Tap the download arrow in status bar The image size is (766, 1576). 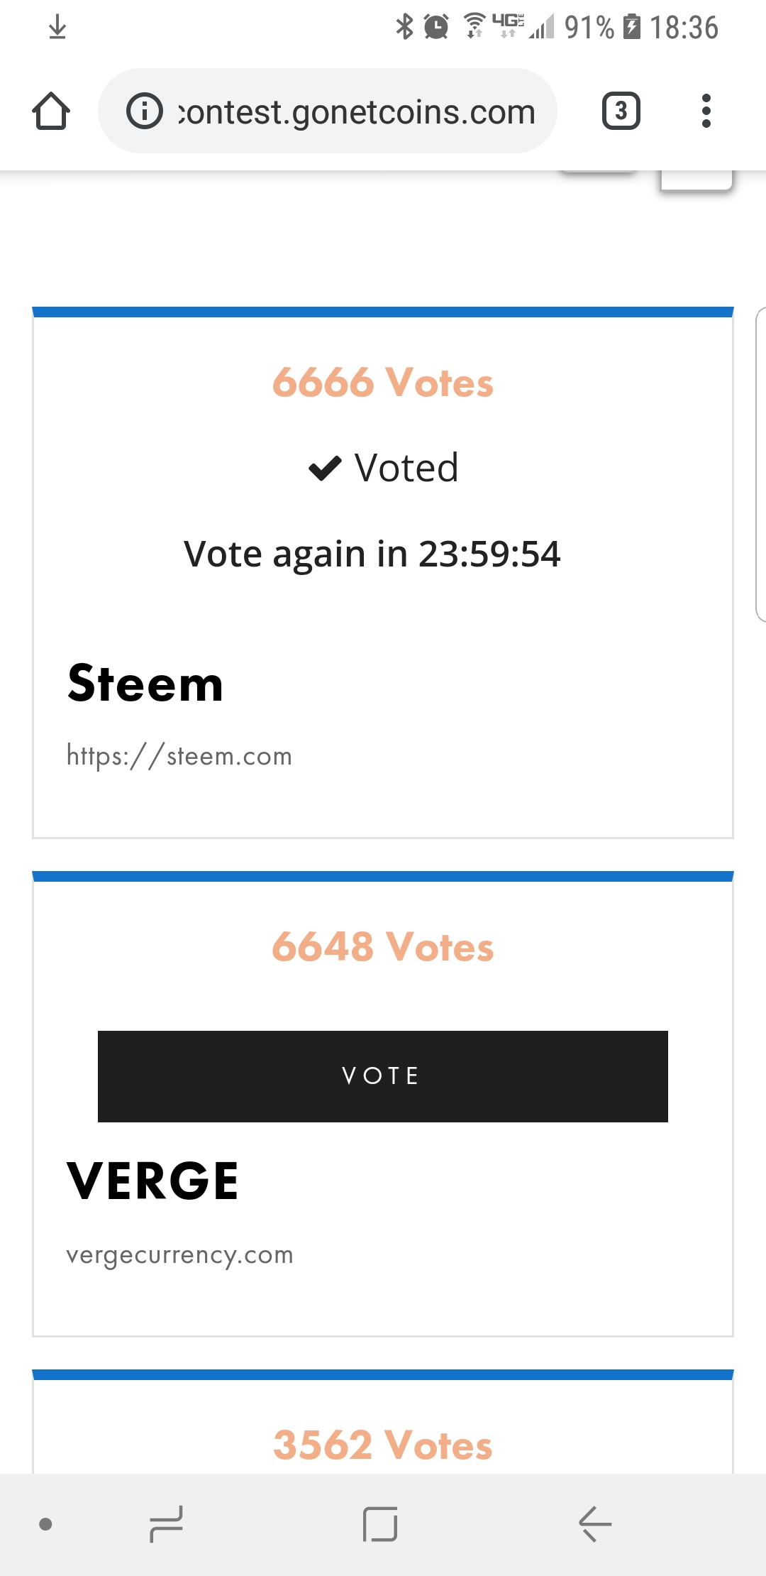[x=57, y=27]
